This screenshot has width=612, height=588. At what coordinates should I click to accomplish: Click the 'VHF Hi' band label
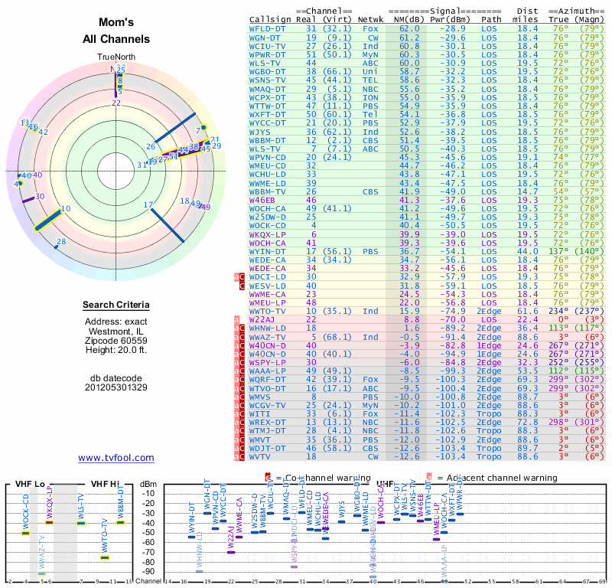(x=105, y=484)
